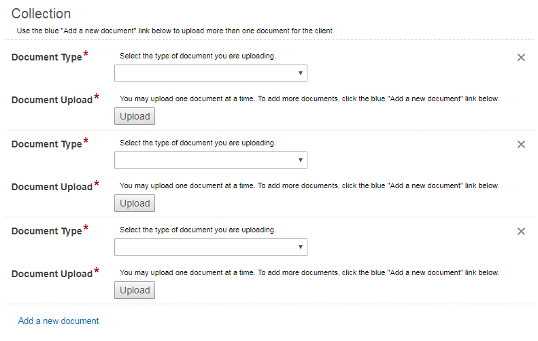
Task: Click the second Document Type label
Action: 46,145
